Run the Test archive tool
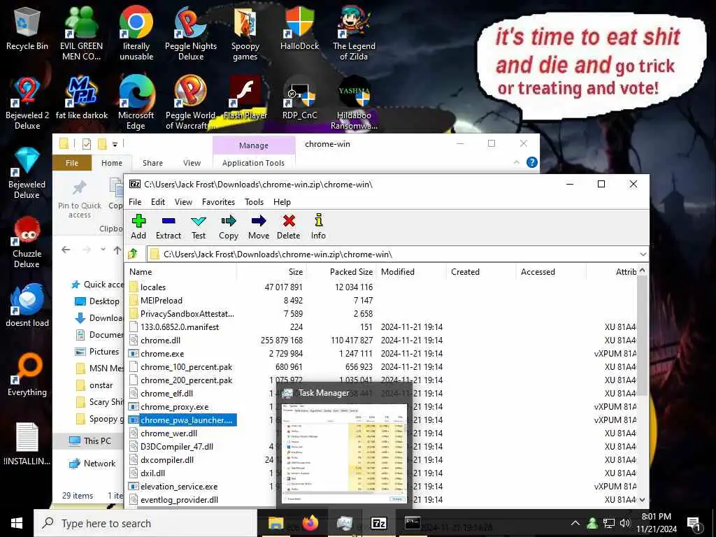 point(198,227)
